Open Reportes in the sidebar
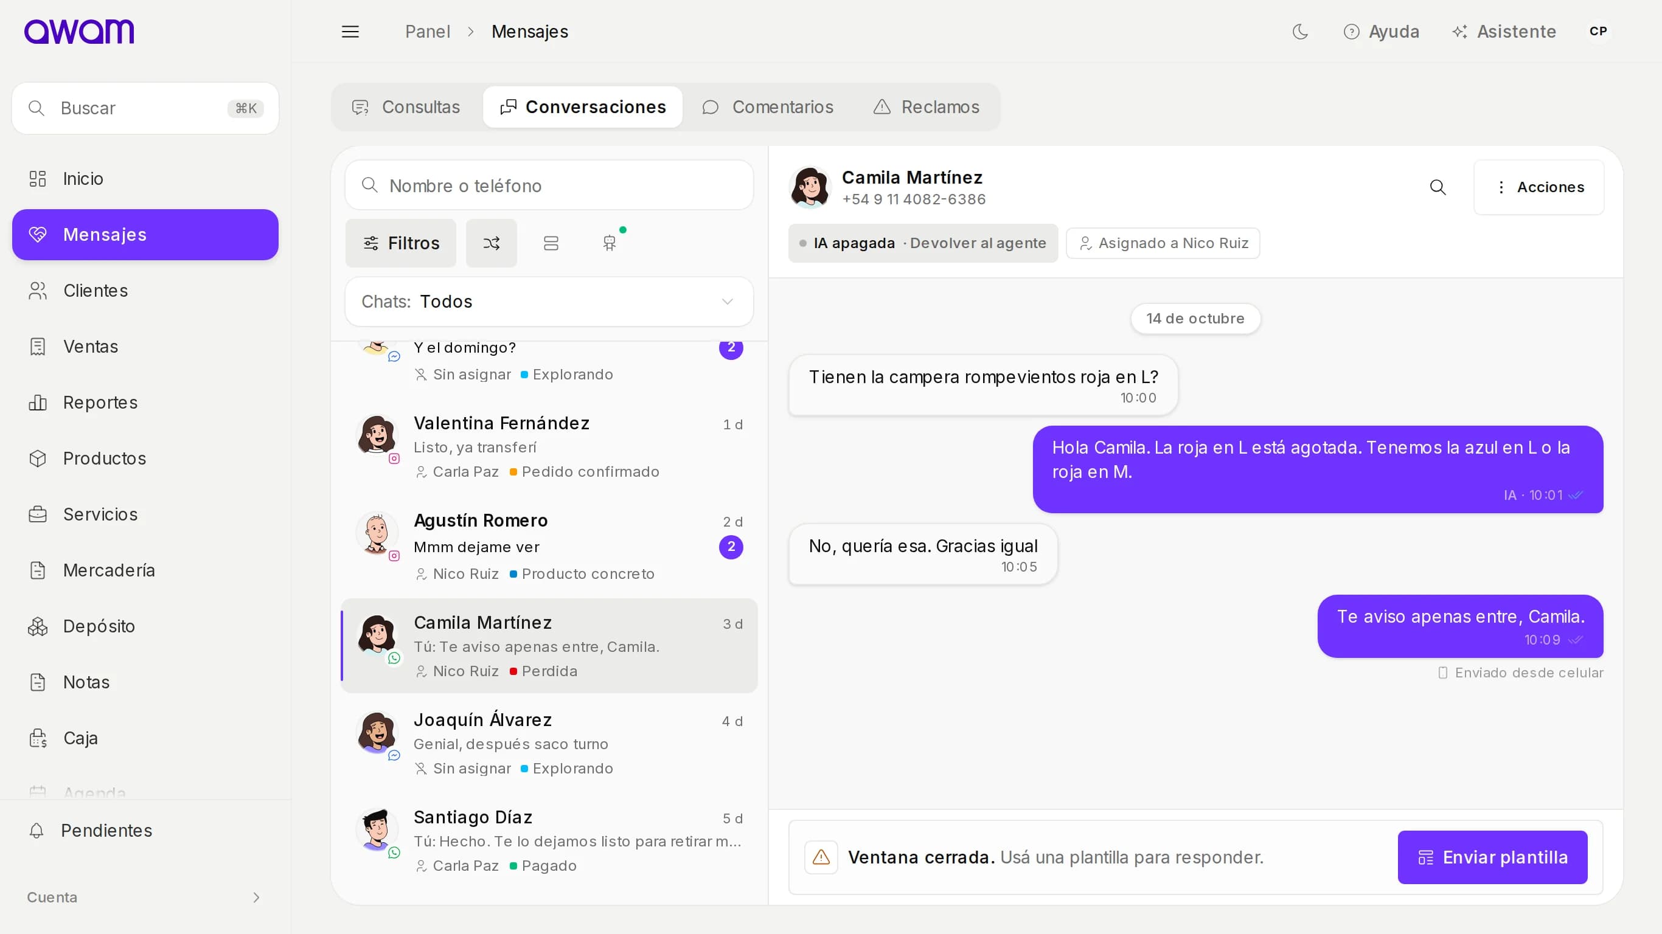 point(145,403)
